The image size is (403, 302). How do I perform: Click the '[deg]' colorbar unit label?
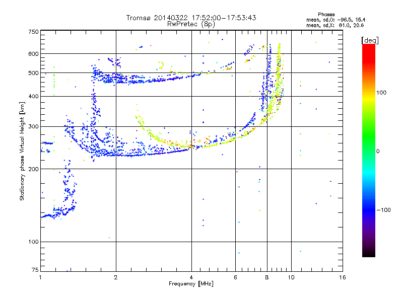pyautogui.click(x=370, y=40)
